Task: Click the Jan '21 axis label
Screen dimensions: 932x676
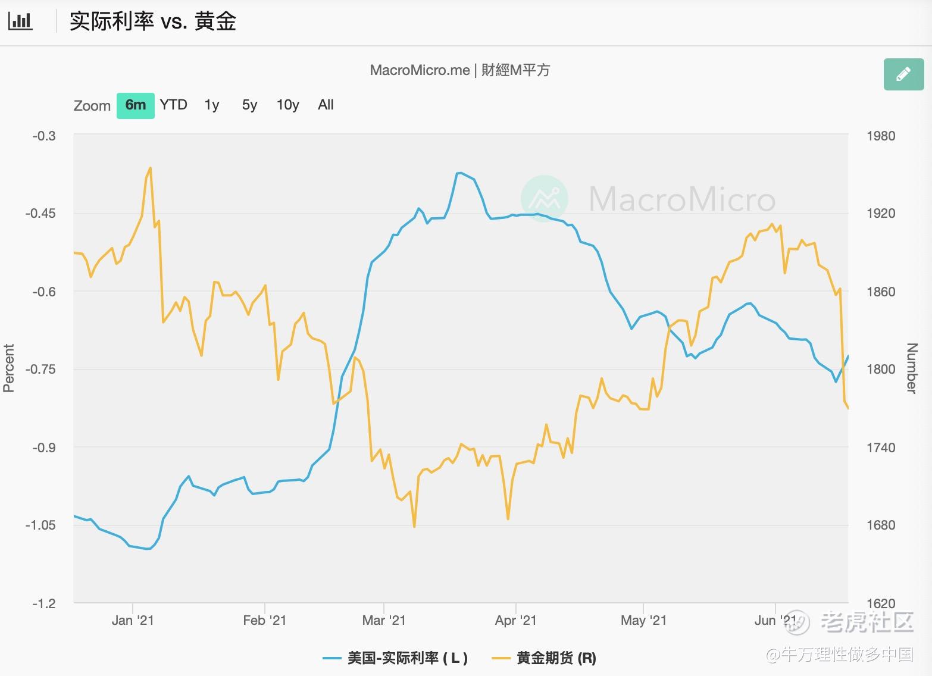Action: click(133, 621)
